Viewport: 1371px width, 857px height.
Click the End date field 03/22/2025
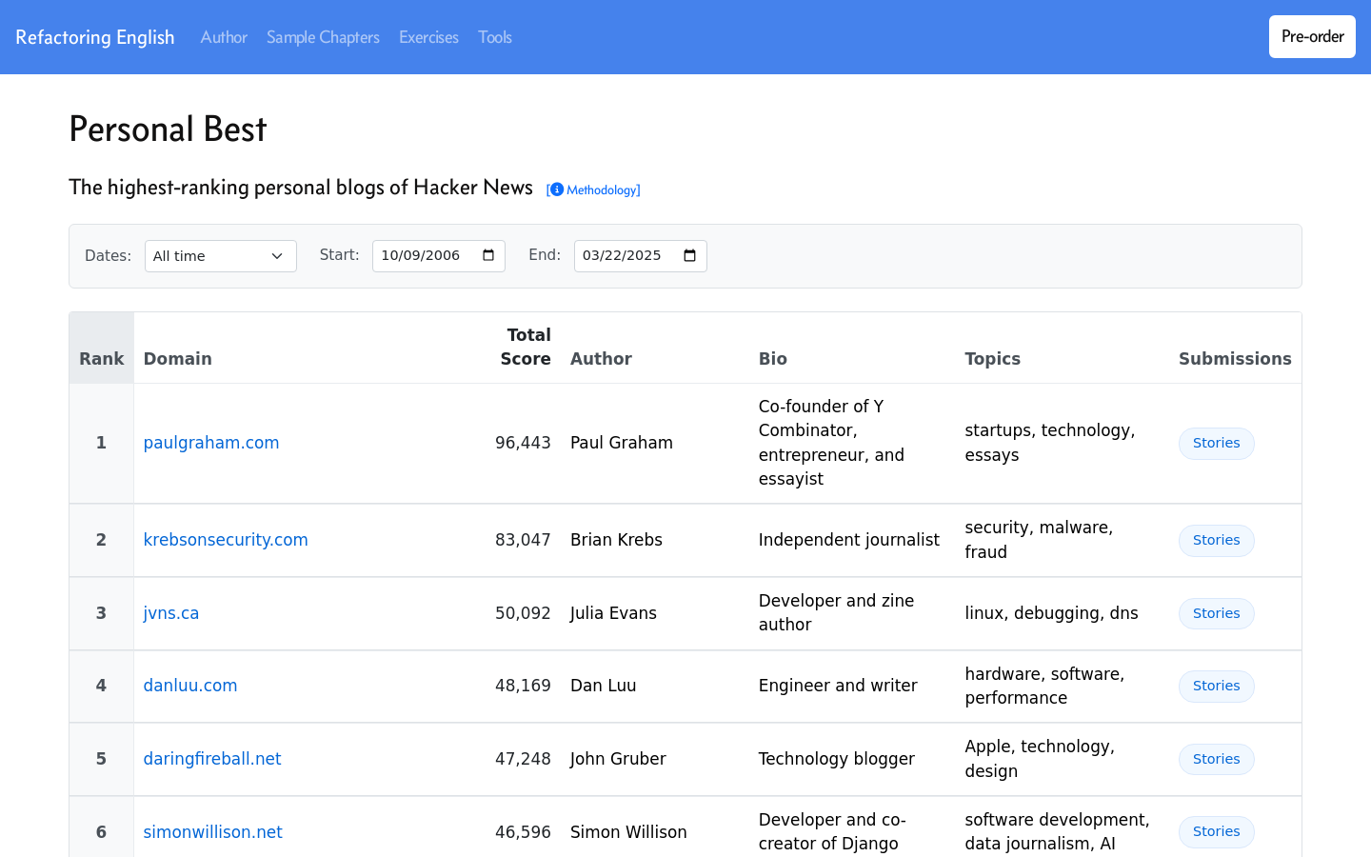[641, 256]
